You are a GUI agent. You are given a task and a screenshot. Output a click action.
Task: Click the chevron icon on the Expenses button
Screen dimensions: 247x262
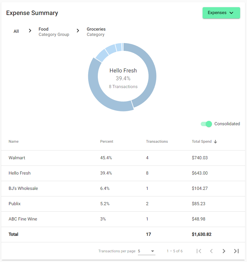click(x=231, y=13)
